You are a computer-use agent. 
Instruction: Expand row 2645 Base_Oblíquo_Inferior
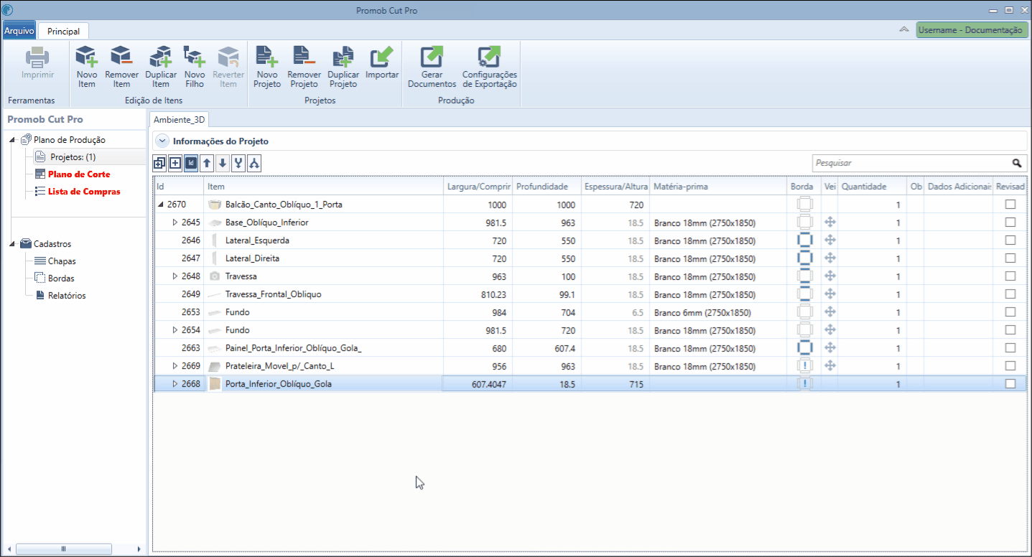pos(175,223)
